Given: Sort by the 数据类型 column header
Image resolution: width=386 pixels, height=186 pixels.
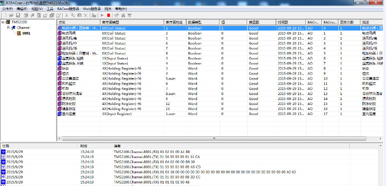Looking at the screenshot, I should (x=203, y=22).
